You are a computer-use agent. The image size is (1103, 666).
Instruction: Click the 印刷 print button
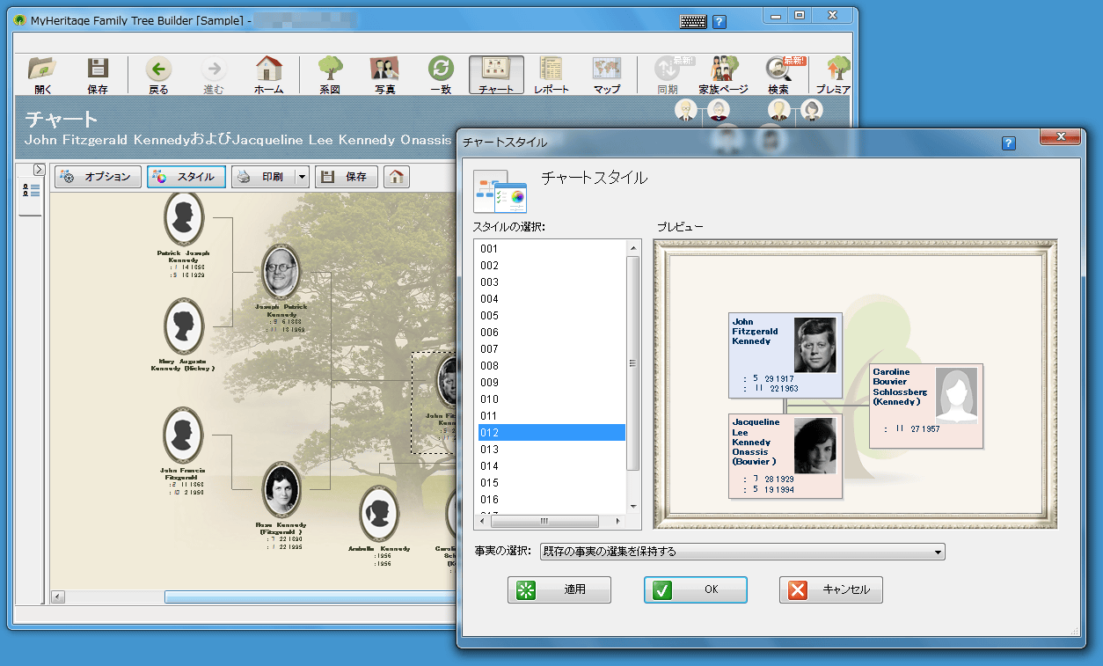point(262,177)
